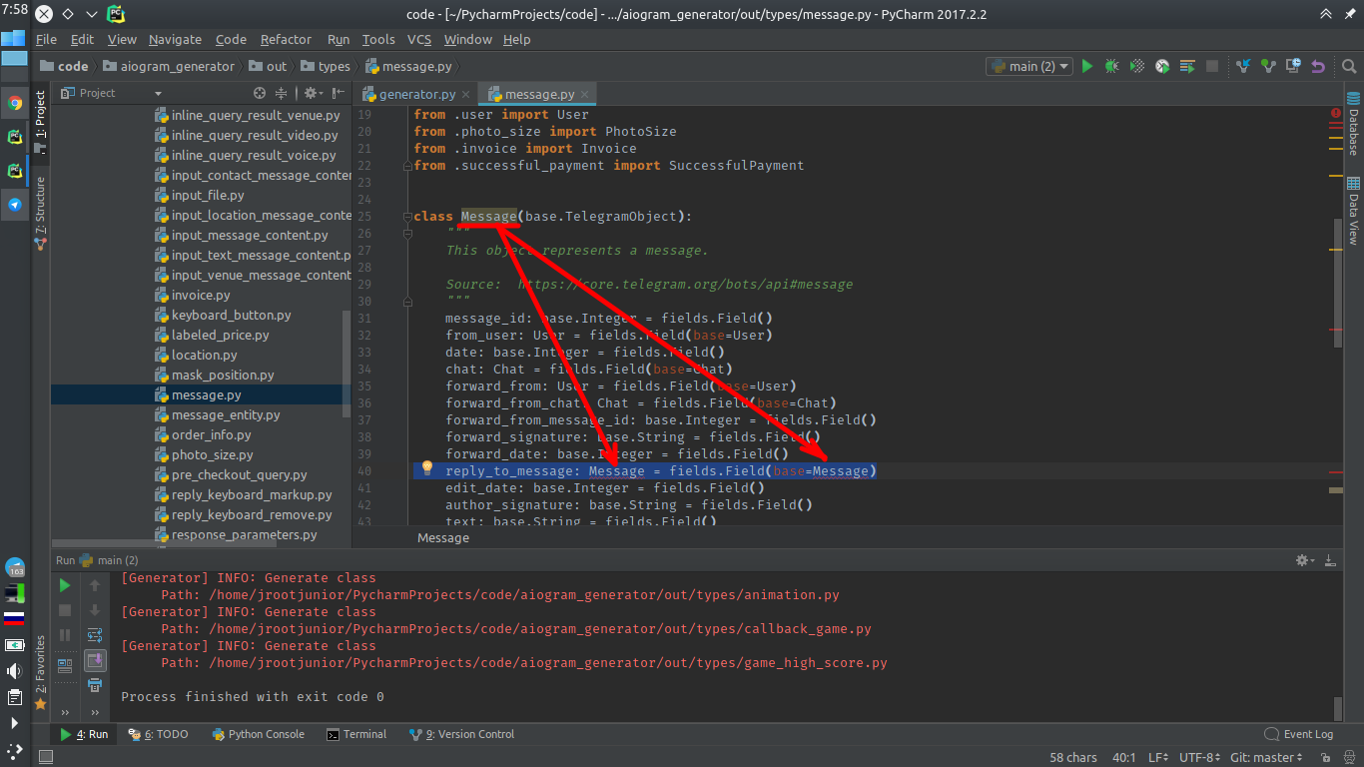Toggle the Database side panel

point(1354,124)
